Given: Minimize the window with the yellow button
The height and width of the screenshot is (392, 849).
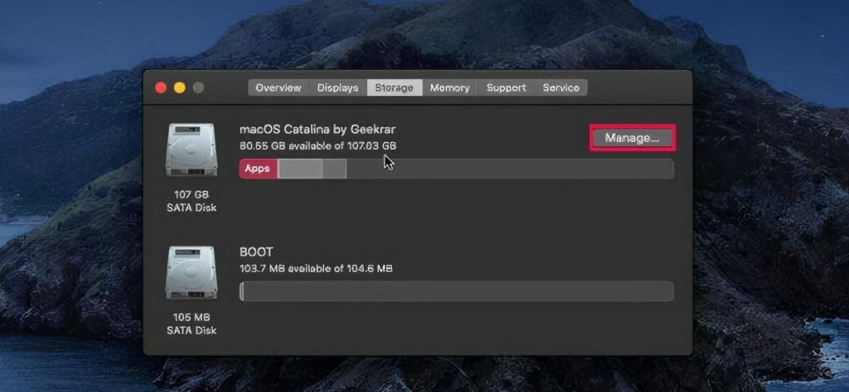Looking at the screenshot, I should point(180,88).
